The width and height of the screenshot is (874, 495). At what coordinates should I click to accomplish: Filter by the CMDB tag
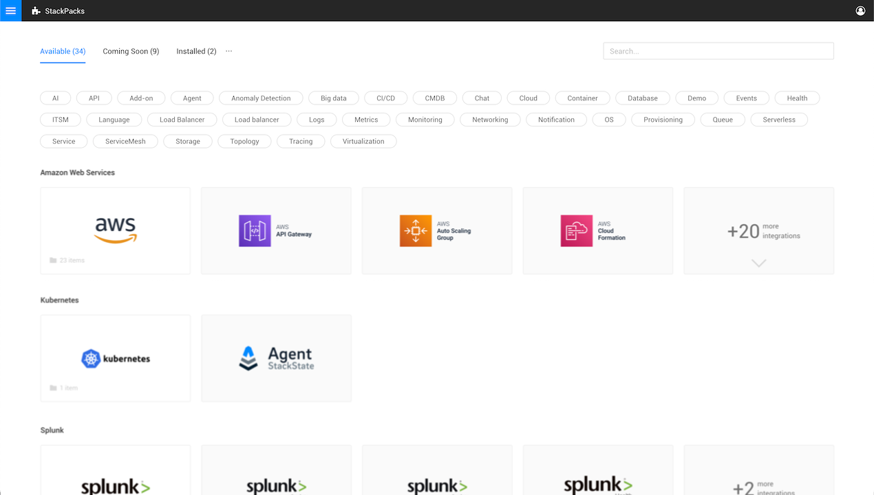[x=435, y=98]
